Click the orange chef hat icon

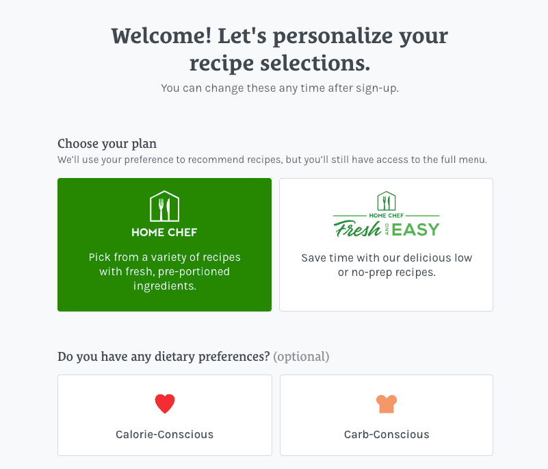(386, 404)
